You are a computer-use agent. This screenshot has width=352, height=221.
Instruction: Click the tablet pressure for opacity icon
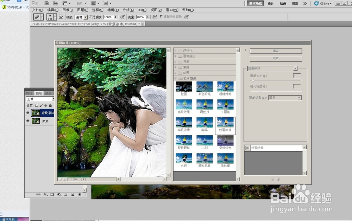pyautogui.click(x=122, y=17)
